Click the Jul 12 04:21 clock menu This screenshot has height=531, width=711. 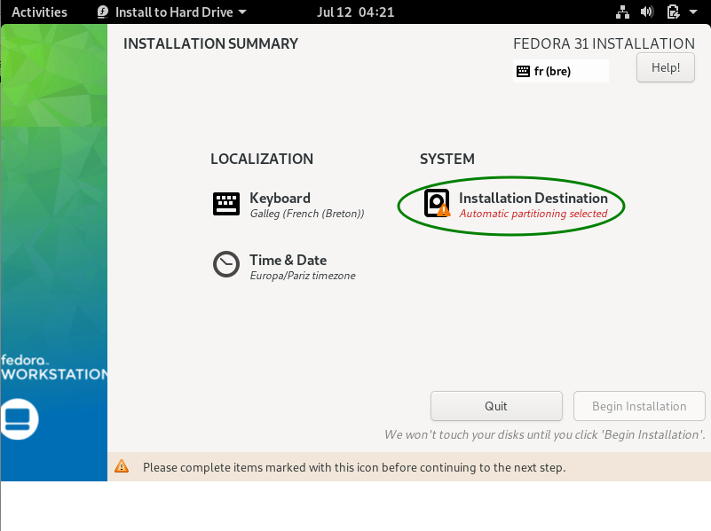pos(355,12)
